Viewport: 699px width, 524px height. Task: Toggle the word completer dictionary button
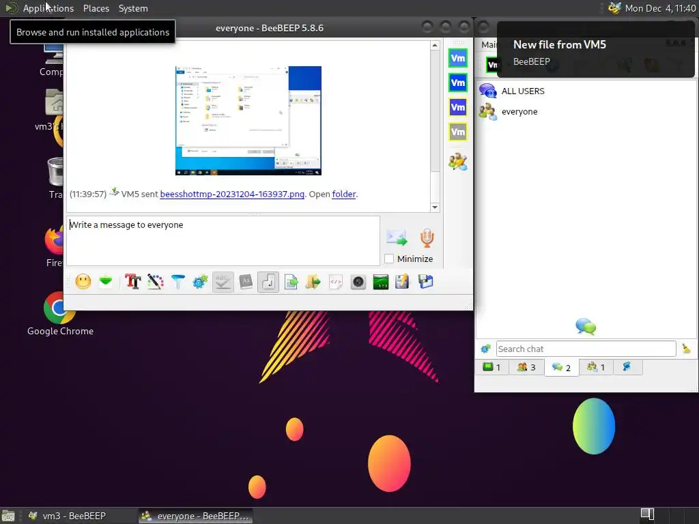[246, 282]
